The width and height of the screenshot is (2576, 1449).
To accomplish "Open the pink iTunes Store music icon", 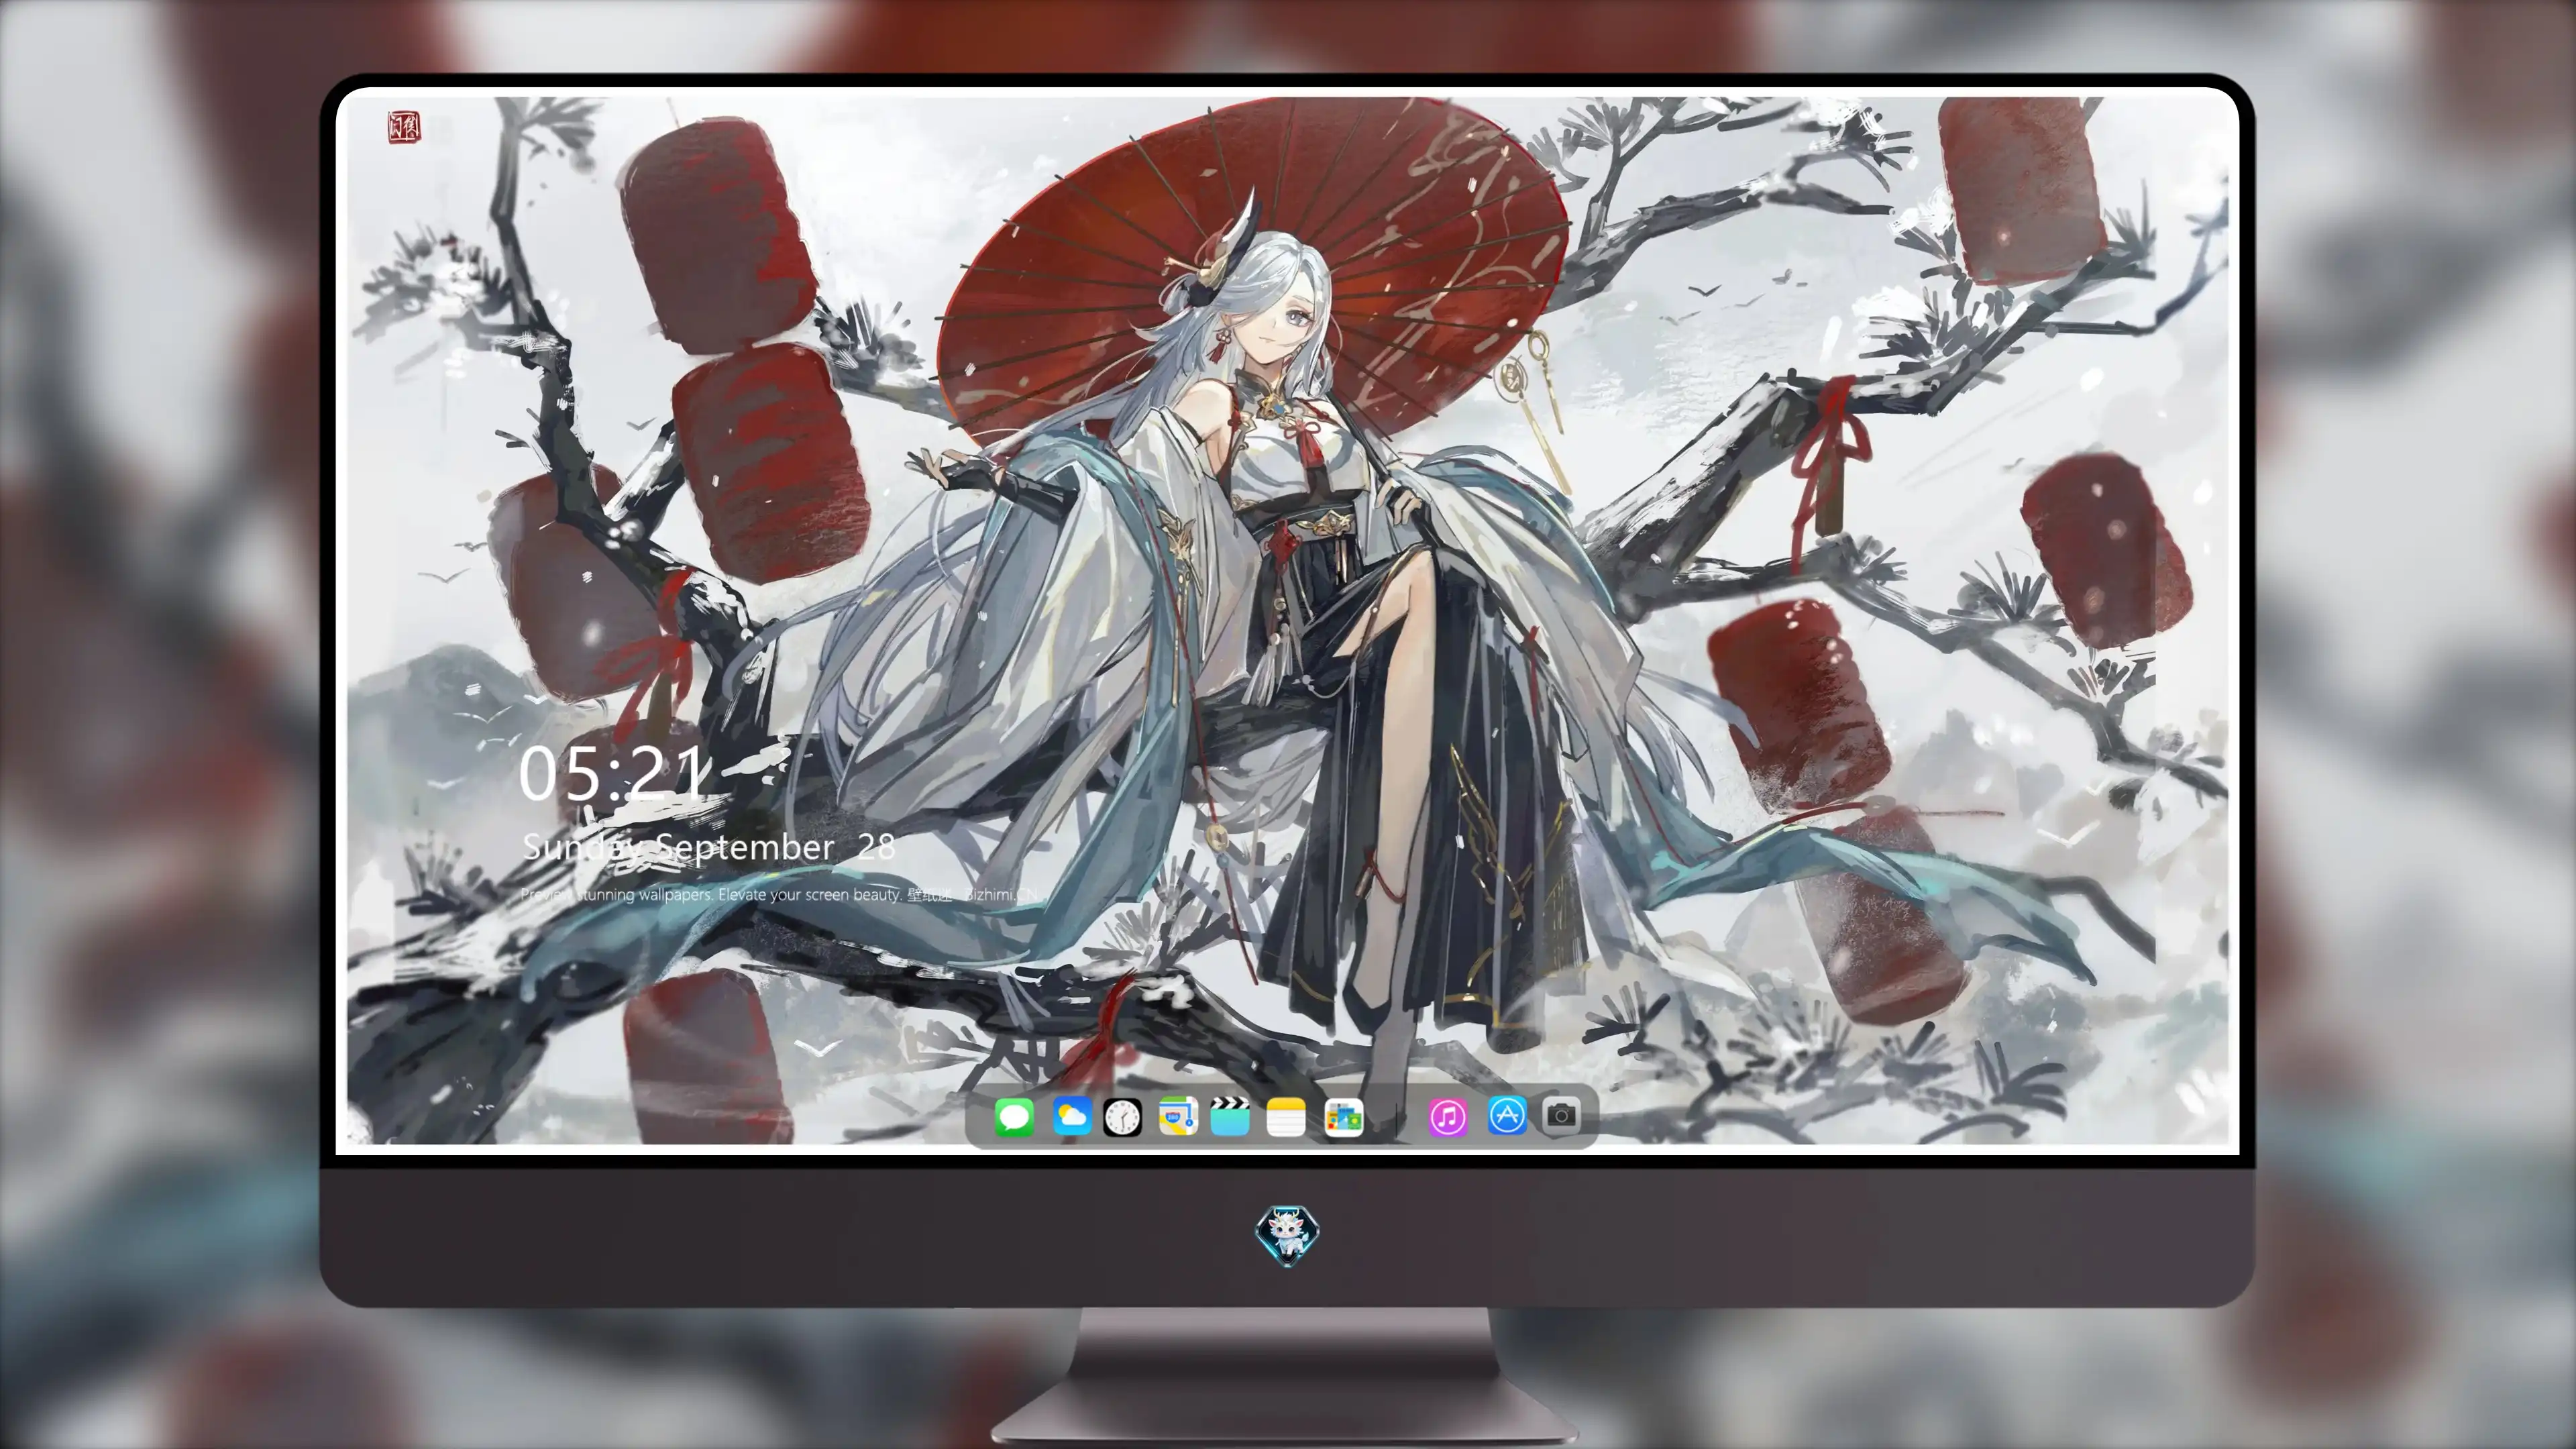I will [x=1448, y=1117].
